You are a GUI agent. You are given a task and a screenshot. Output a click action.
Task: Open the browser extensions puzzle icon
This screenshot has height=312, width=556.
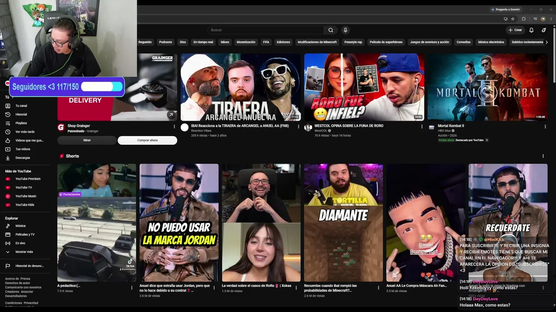523,19
